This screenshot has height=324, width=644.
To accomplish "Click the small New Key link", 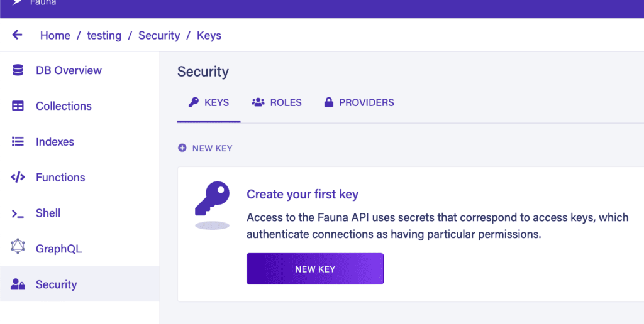I will (x=212, y=148).
